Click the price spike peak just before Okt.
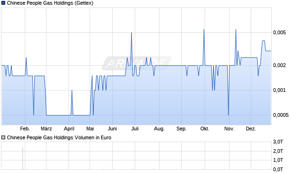Viewport: 291px width, 174px height. pyautogui.click(x=204, y=30)
